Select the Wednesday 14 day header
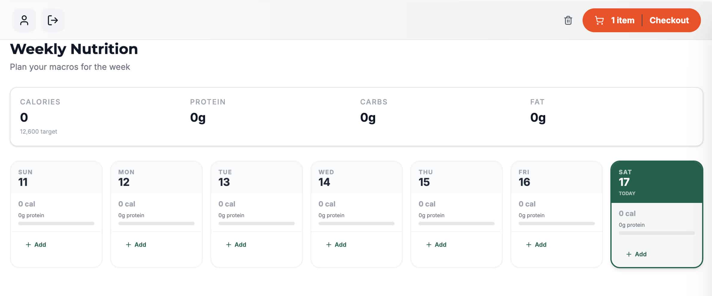Viewport: 712px width, 296px height. point(356,178)
